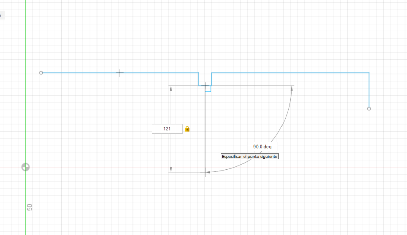Screen dimensions: 407x235
Task: Select the open endpoint at lower right line
Action: tap(369, 109)
